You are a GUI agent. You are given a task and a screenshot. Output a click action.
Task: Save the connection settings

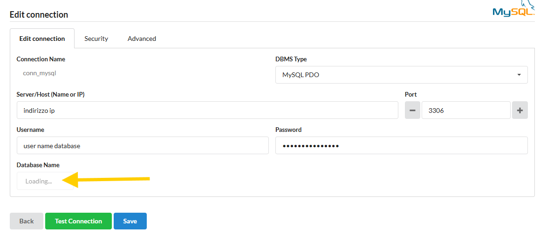[x=130, y=221]
